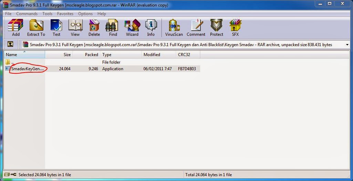
Task: Click the File folder type text
Action: 111,62
